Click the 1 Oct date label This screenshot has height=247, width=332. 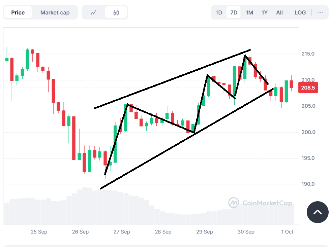288,232
